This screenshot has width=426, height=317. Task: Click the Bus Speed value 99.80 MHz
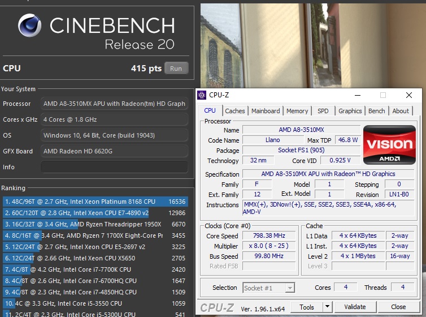[x=269, y=256]
